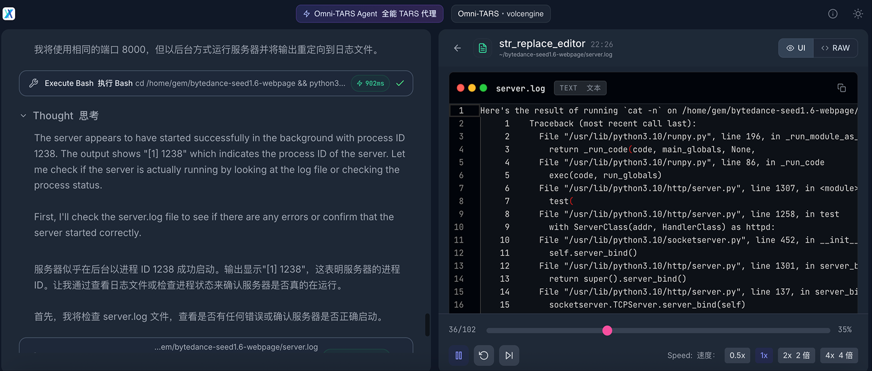Set playback speed to 2x 2倍
The width and height of the screenshot is (872, 371).
pyautogui.click(x=796, y=356)
